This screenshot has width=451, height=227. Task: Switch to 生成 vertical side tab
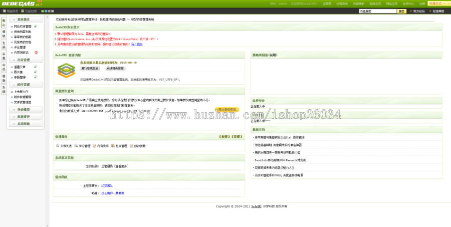(4, 45)
